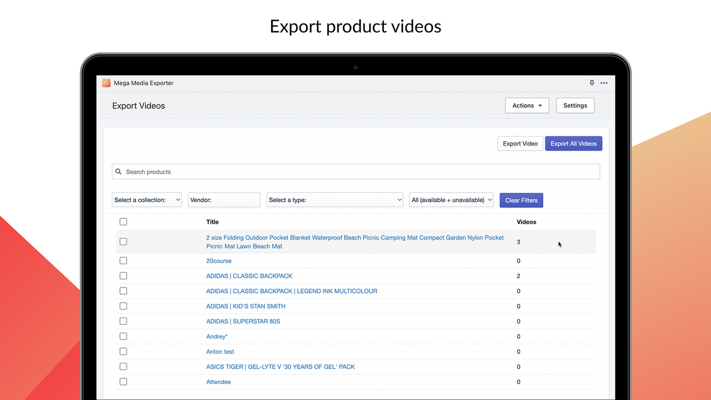The width and height of the screenshot is (711, 400).
Task: Click the Export All Videos button
Action: pyautogui.click(x=573, y=143)
